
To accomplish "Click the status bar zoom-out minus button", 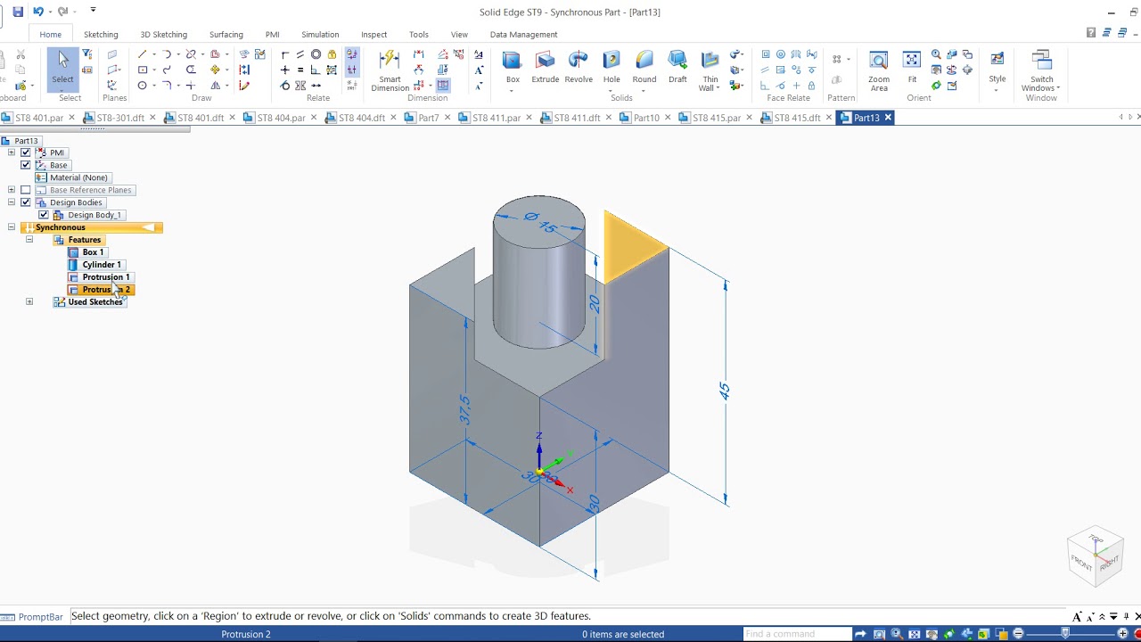I will pos(1018,634).
